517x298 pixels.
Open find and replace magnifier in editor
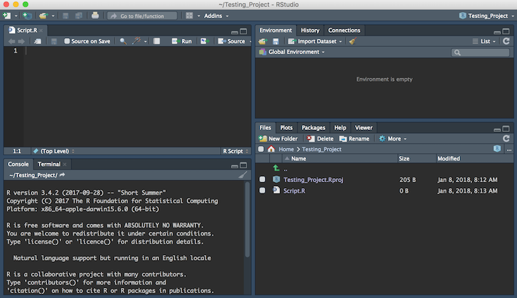coord(123,41)
